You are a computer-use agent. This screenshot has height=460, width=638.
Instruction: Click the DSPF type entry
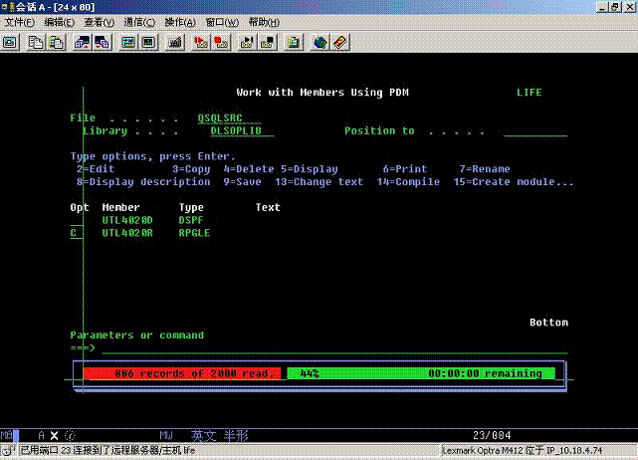191,220
